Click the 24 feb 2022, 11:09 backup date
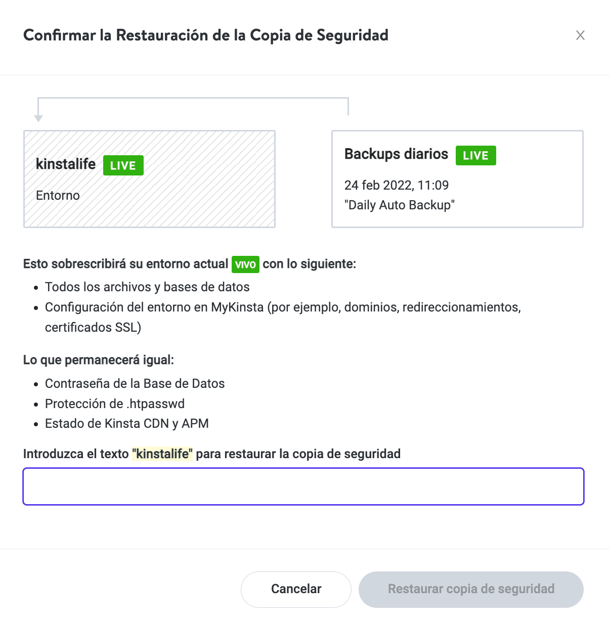The height and width of the screenshot is (624, 610). point(396,185)
